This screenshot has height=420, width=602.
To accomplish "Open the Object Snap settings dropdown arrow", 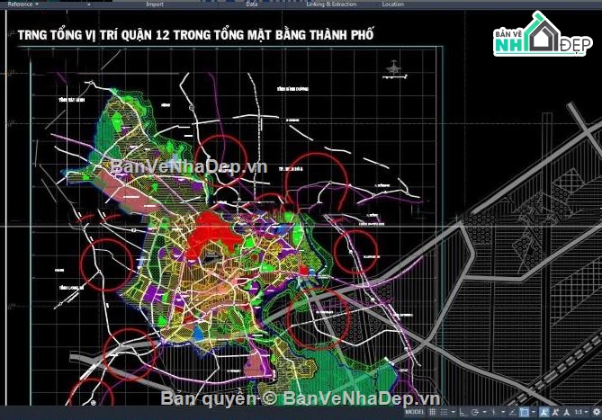I will click(x=533, y=413).
